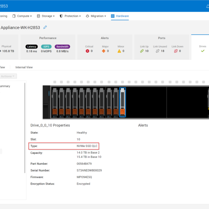Expand the Storage dropdown menu
Viewport: 209px width, 209px height.
pos(46,16)
